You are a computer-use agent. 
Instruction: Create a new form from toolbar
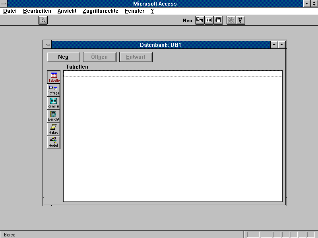coord(209,20)
